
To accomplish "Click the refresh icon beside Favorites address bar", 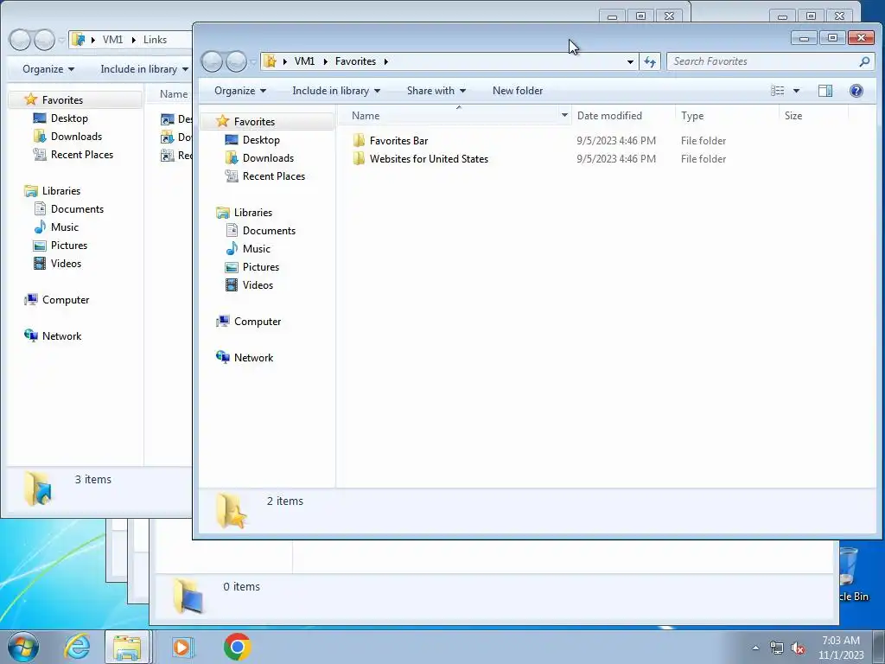I will point(650,61).
